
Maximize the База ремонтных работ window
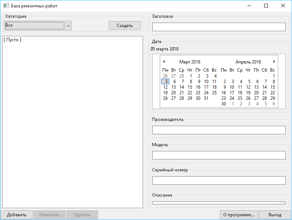[266, 6]
